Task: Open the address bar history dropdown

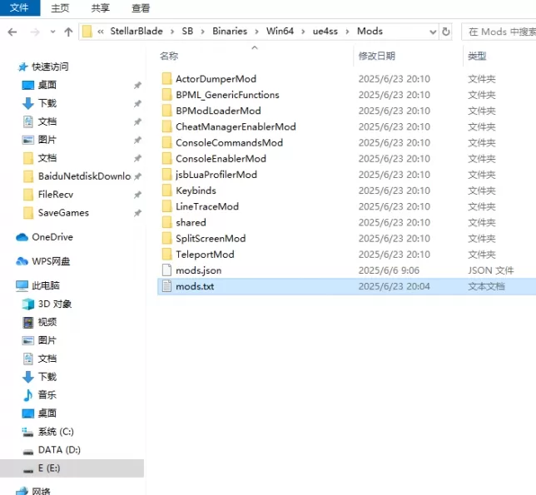Action: [430, 32]
